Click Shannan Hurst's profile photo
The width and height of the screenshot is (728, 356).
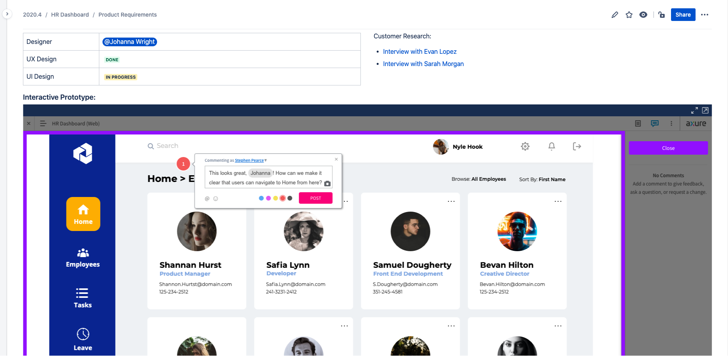tap(197, 231)
